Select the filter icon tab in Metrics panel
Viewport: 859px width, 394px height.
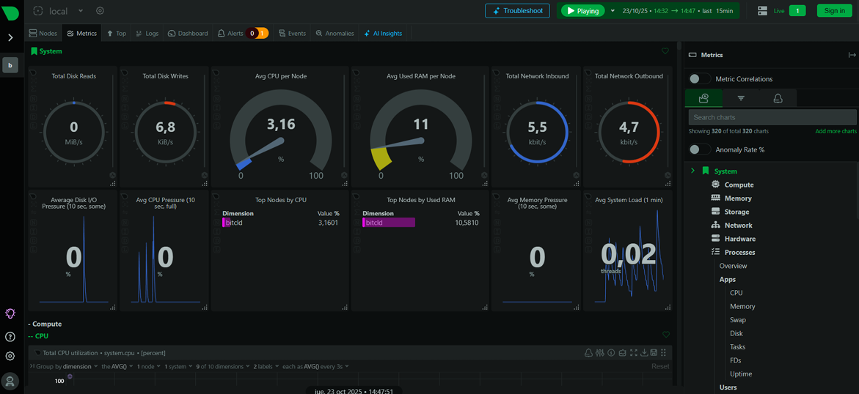pos(740,98)
